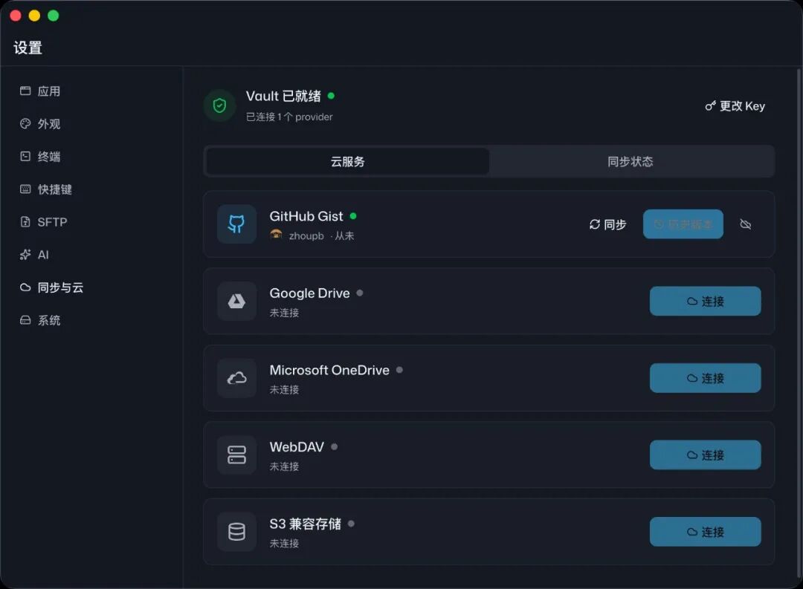Click the Microsoft OneDrive service name

coord(329,370)
